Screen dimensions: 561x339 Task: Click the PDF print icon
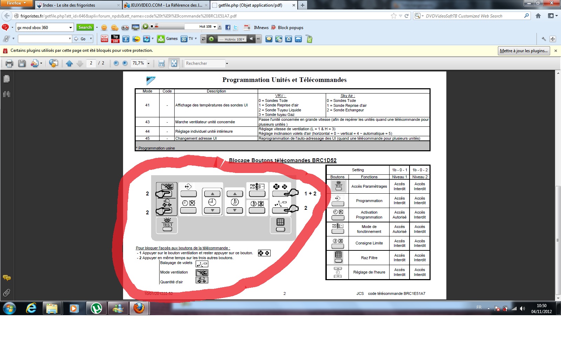click(x=9, y=63)
